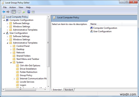Go back with the blue Back arrow
The height and width of the screenshot is (97, 139).
[4, 12]
